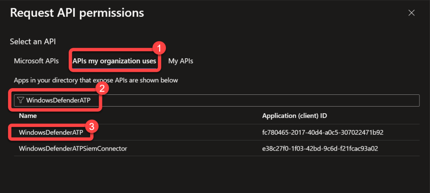Click the empty right side of the filter box
The height and width of the screenshot is (193, 430).
260,100
